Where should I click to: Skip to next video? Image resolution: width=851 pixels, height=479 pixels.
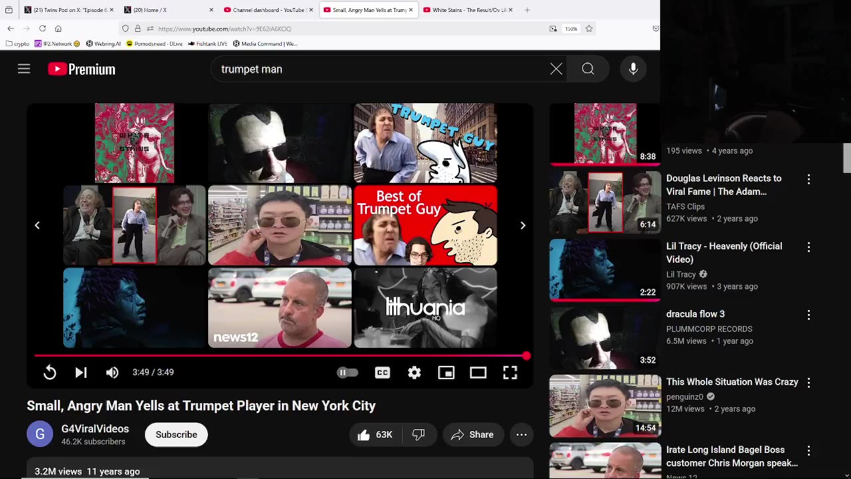point(80,373)
